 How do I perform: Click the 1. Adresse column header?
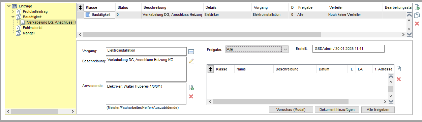click(383, 69)
